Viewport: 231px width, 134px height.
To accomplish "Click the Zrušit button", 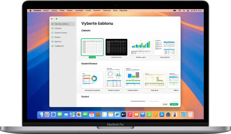I will click(165, 104).
